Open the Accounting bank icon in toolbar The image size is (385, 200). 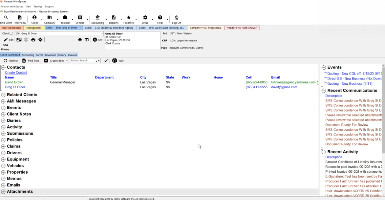tap(97, 18)
